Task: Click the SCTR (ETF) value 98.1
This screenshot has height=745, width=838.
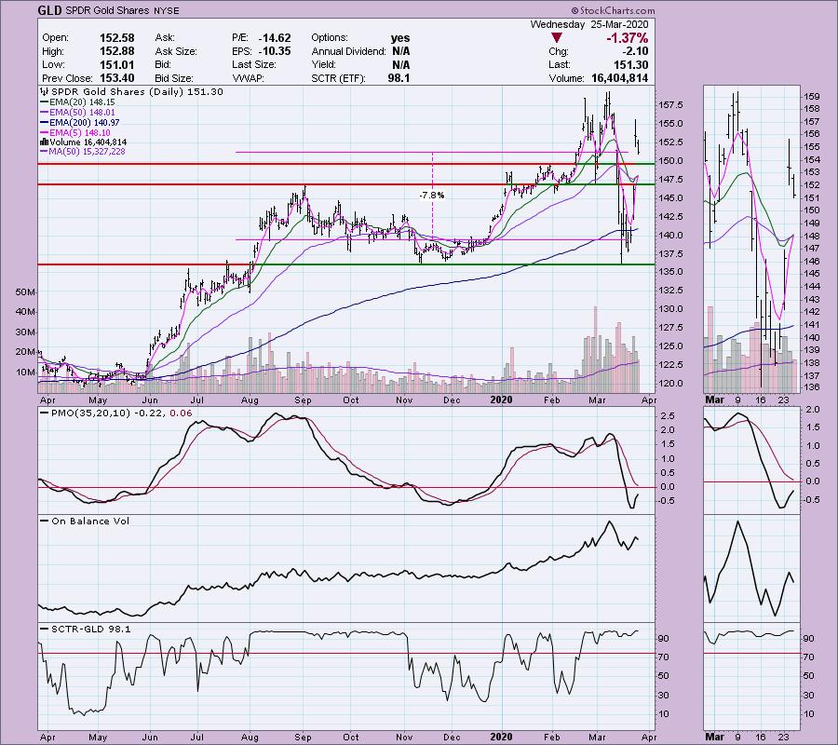Action: (399, 78)
